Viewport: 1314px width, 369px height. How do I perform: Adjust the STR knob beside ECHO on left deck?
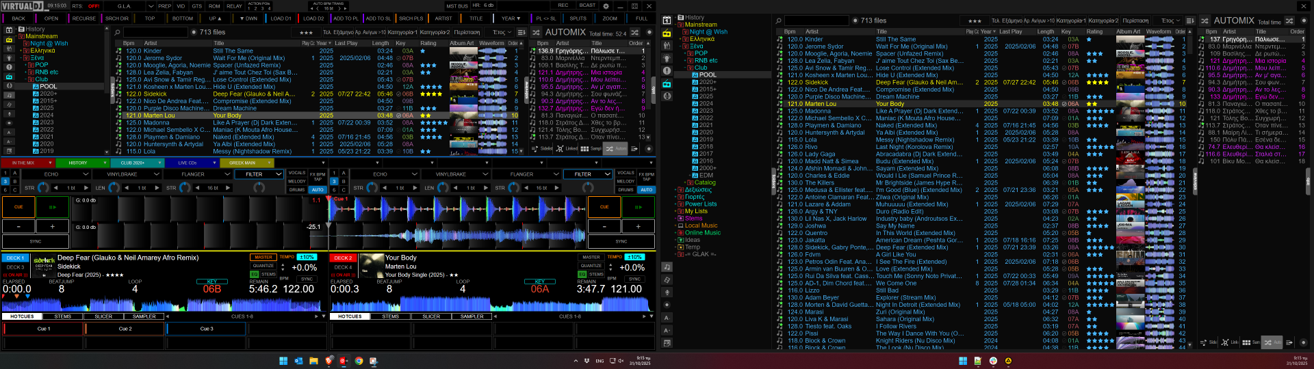[42, 188]
